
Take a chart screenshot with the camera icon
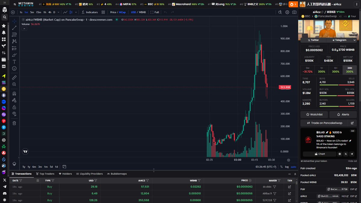(x=295, y=12)
